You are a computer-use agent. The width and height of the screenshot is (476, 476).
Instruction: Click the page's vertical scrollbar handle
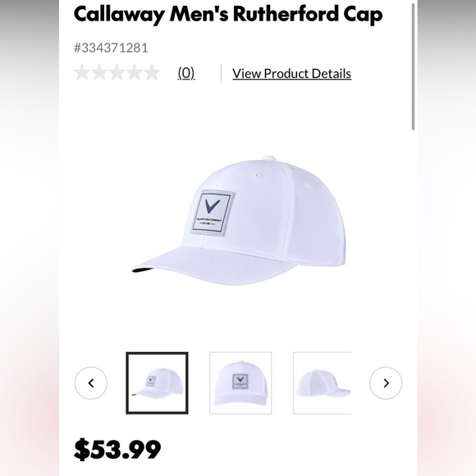point(413,66)
